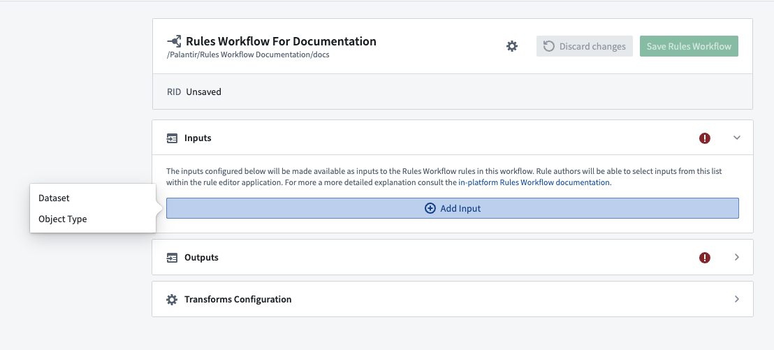Click the Outputs section icon
The image size is (774, 350).
click(x=172, y=258)
